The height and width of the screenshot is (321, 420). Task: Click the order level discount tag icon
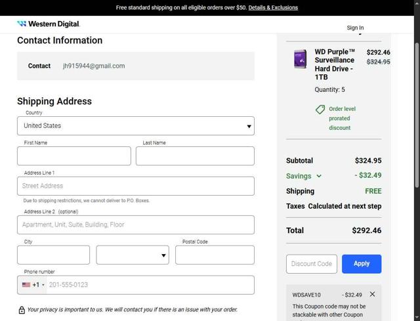(320, 110)
